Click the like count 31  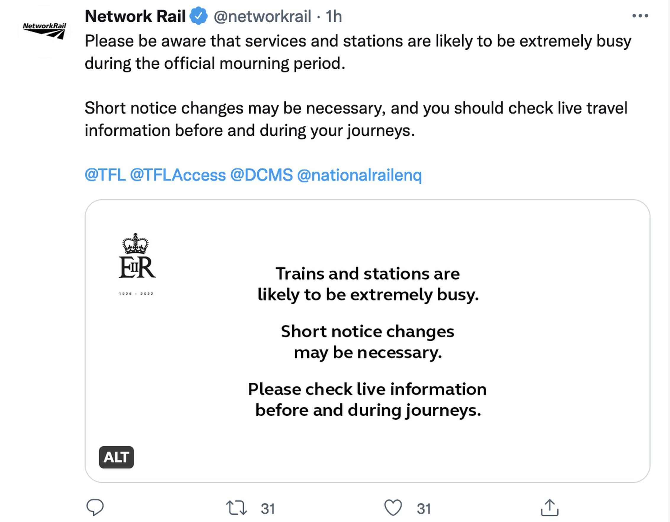(x=424, y=509)
